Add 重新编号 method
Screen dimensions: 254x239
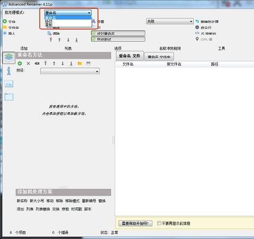89,201
